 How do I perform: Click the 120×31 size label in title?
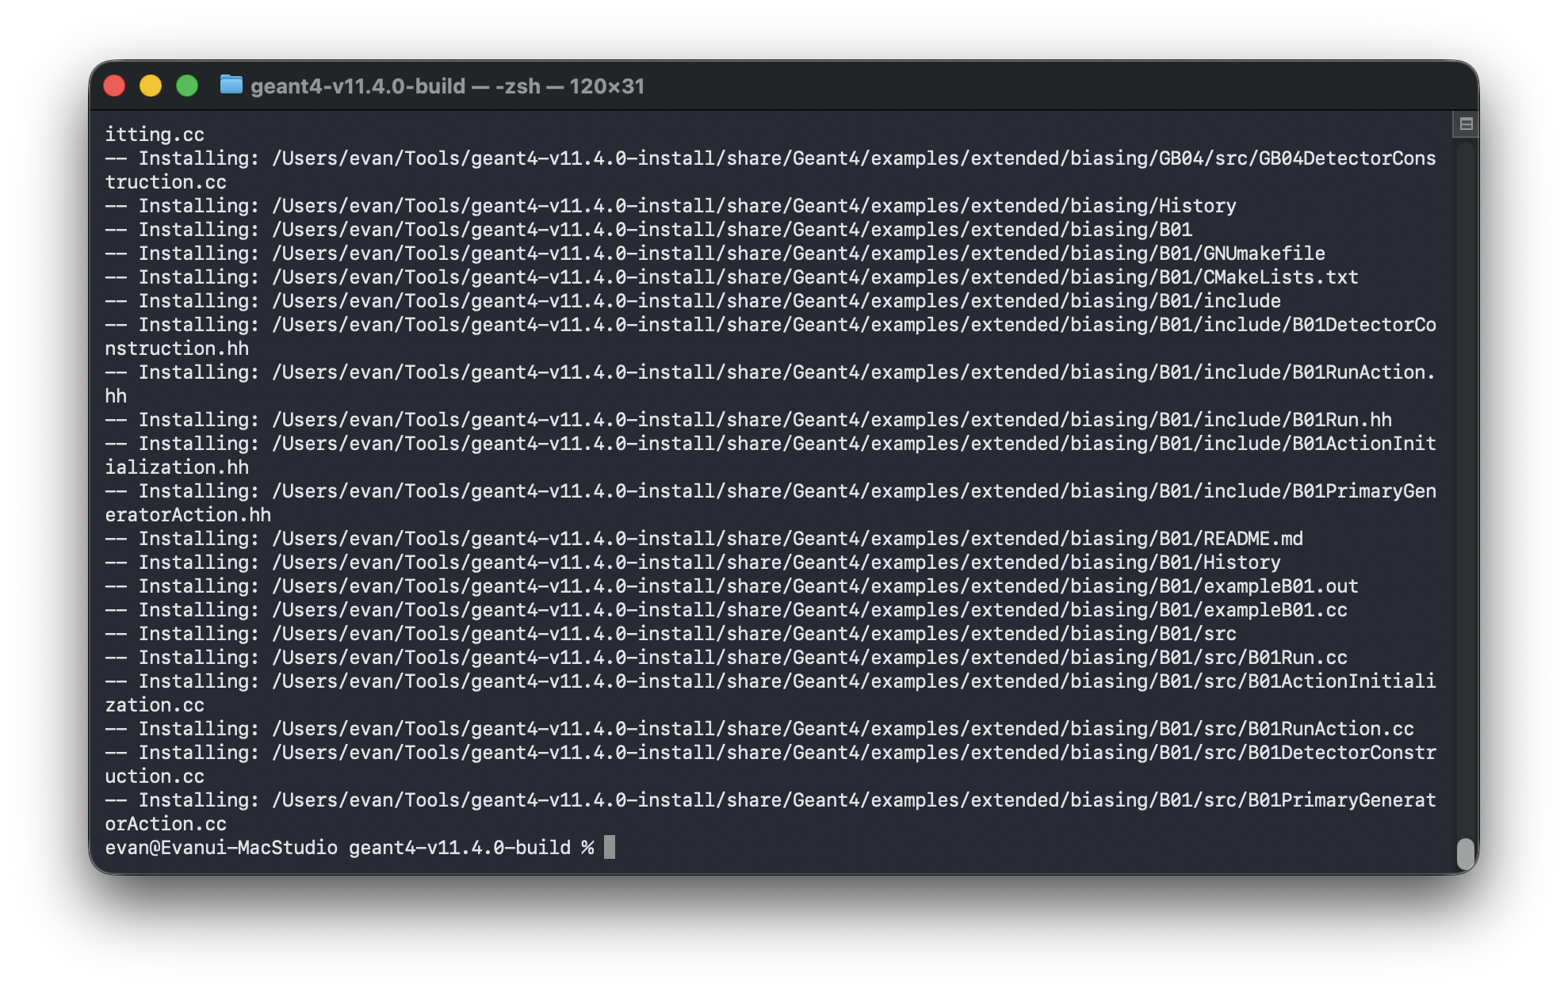coord(606,86)
